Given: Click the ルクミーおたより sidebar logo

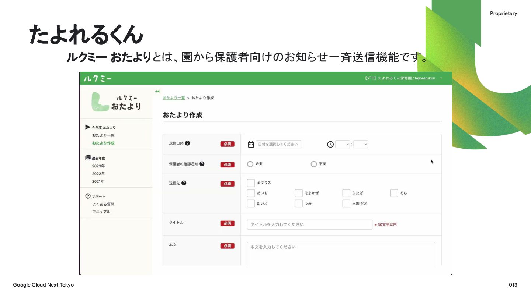Looking at the screenshot, I should pos(117,102).
